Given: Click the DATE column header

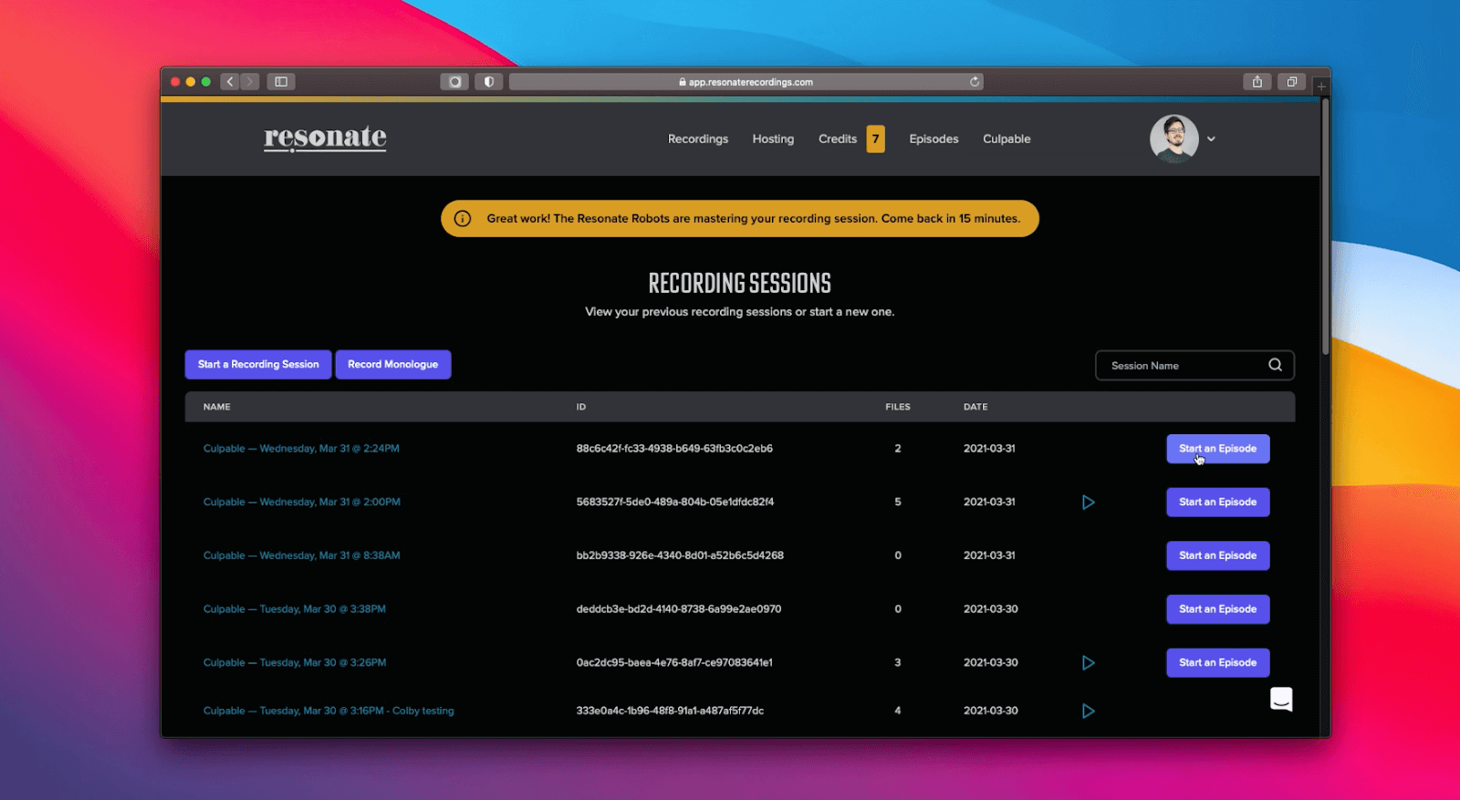Looking at the screenshot, I should click(x=975, y=407).
